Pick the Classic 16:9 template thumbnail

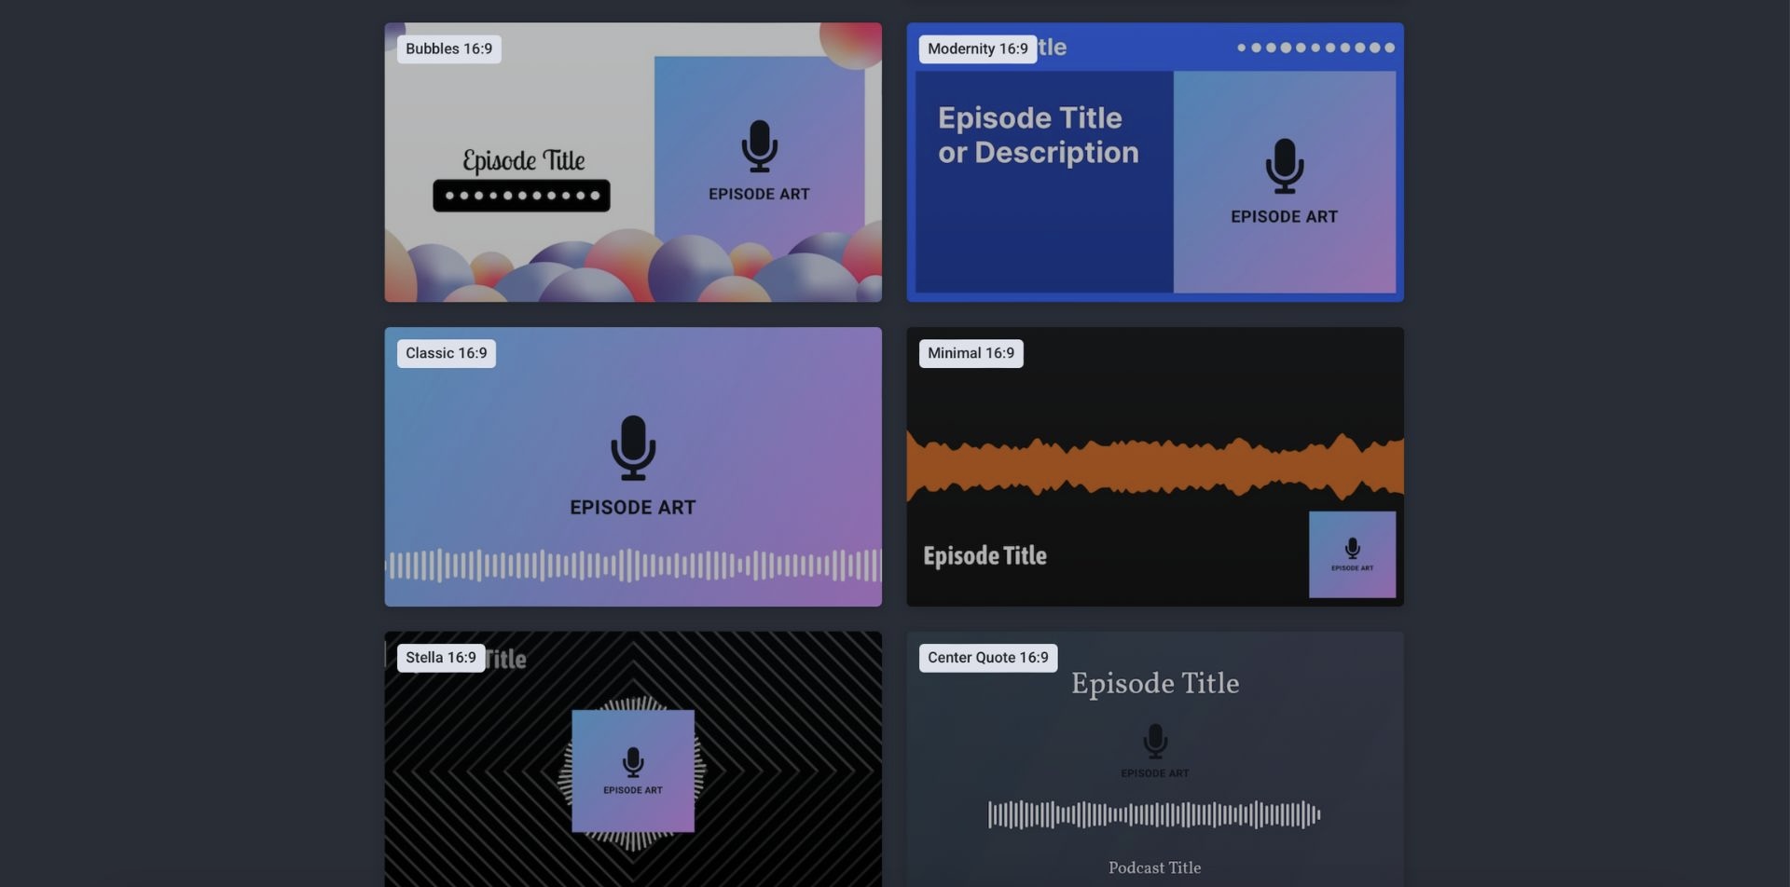pos(633,467)
